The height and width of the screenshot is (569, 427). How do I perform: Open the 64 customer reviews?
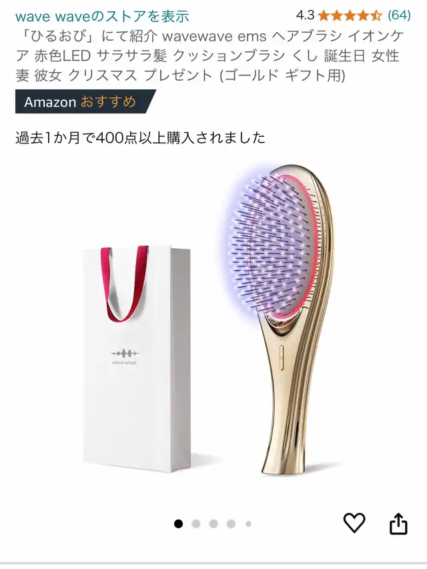pos(400,15)
